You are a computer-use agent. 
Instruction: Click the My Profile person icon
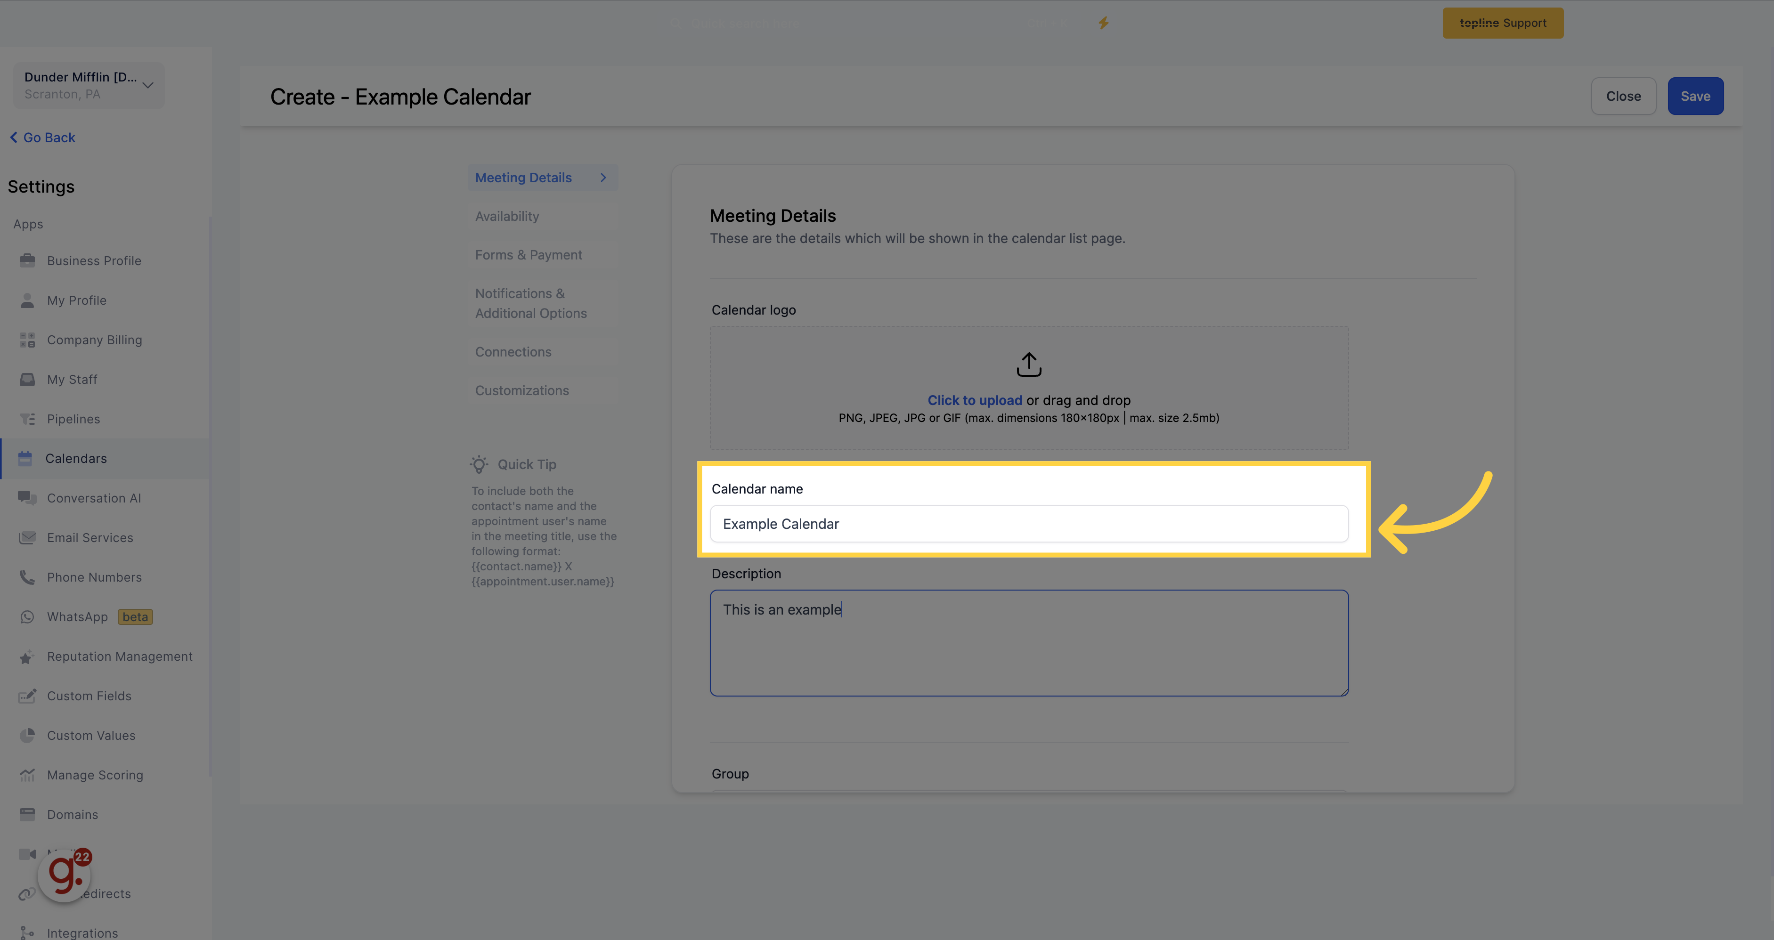27,300
